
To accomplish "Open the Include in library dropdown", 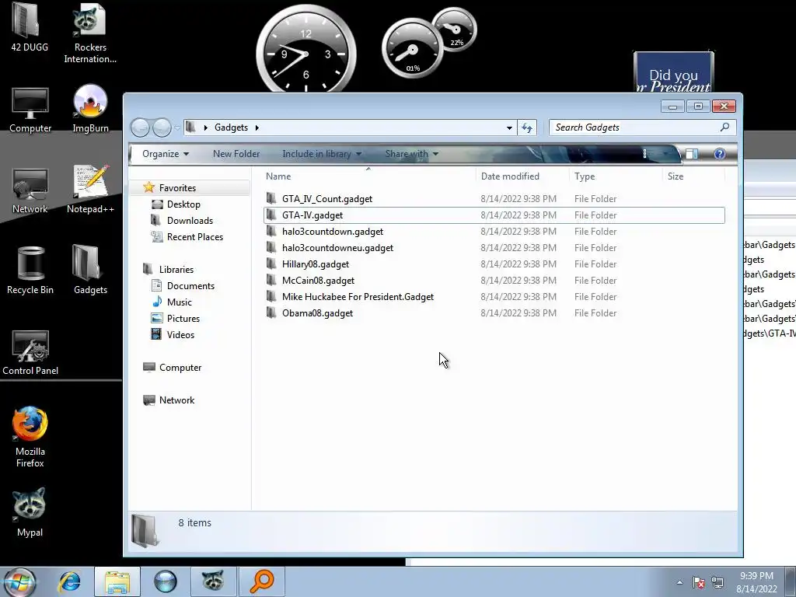I will coord(322,154).
